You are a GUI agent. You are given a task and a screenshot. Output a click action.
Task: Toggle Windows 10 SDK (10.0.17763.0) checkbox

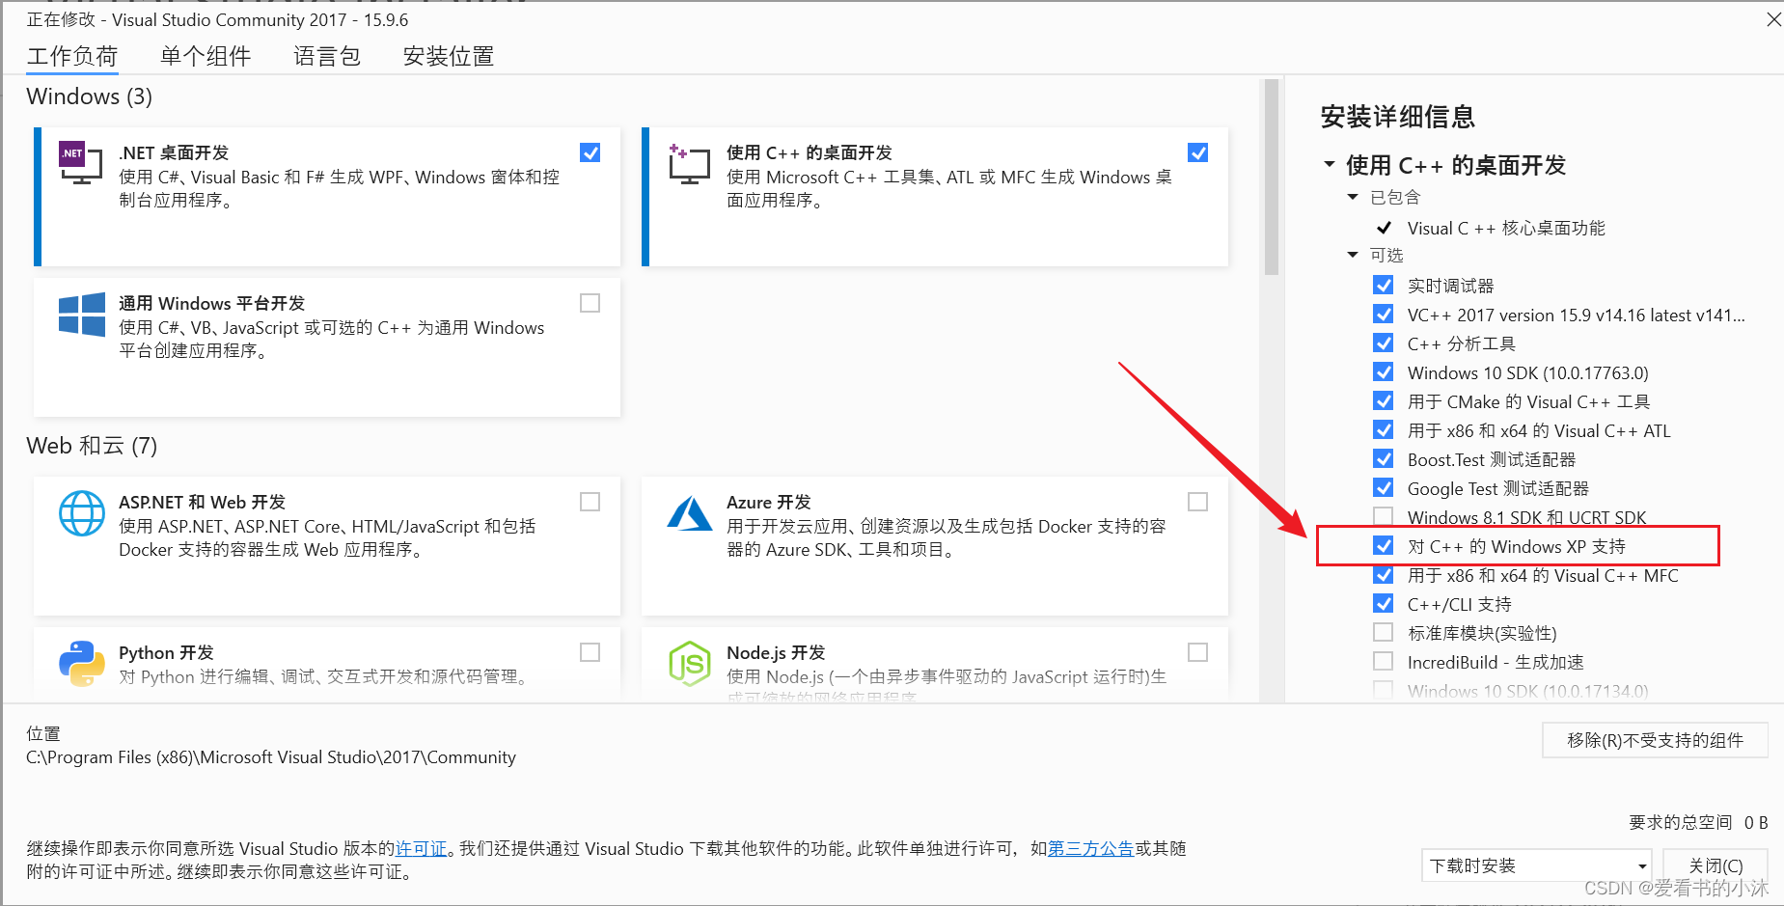click(1384, 372)
